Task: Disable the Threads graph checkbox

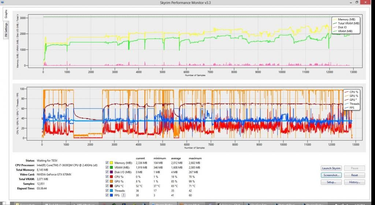Action: point(107,191)
